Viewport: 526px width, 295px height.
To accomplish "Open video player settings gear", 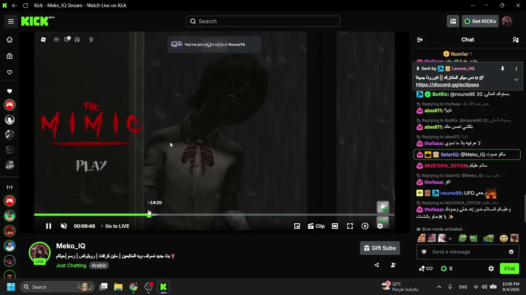I will 380,226.
